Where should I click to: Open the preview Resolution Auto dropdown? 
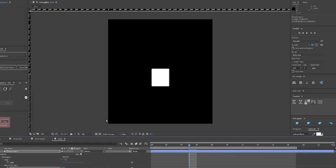[316, 68]
